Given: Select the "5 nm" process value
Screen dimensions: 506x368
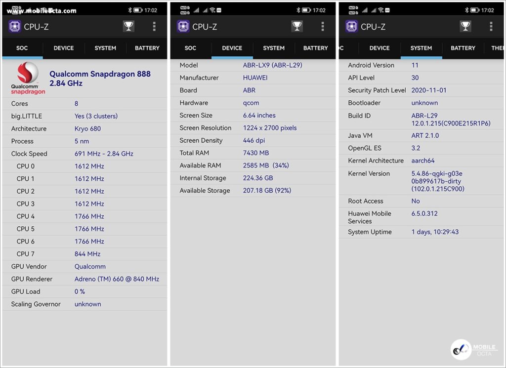Looking at the screenshot, I should (x=82, y=141).
